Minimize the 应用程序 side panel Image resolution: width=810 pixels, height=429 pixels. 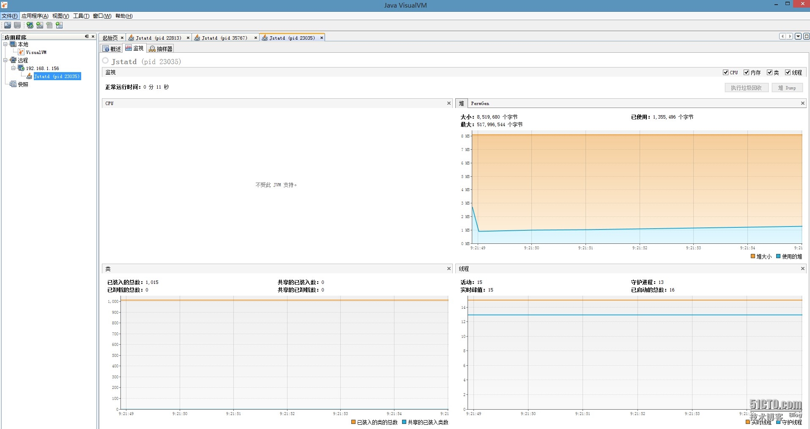click(x=87, y=37)
